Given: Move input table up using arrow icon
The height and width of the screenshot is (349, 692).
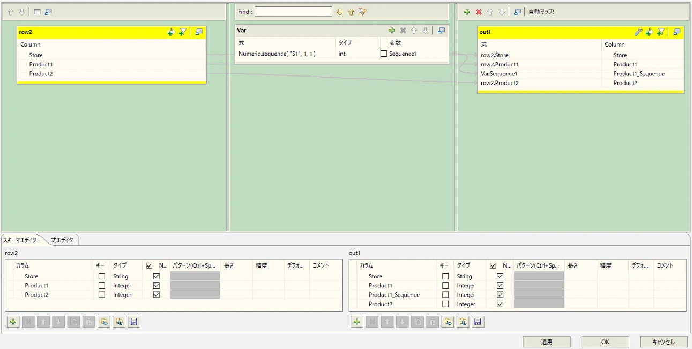Looking at the screenshot, I should (x=11, y=12).
